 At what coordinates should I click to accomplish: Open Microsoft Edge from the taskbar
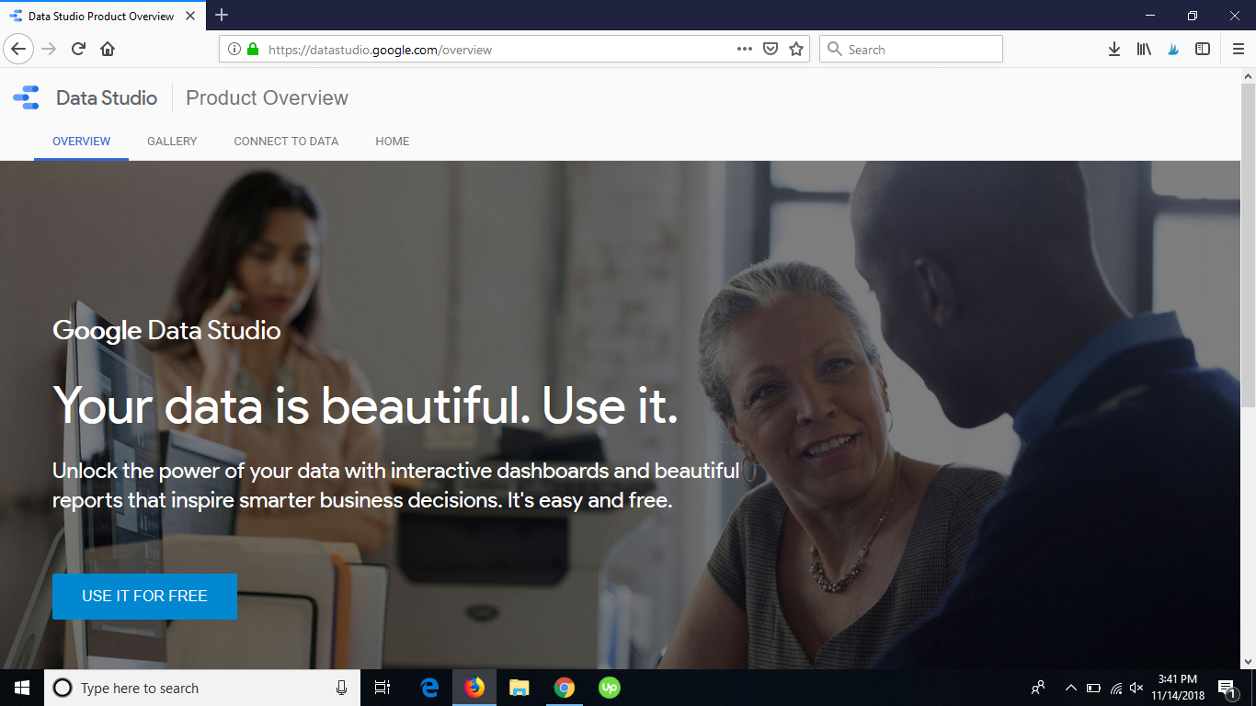point(429,688)
